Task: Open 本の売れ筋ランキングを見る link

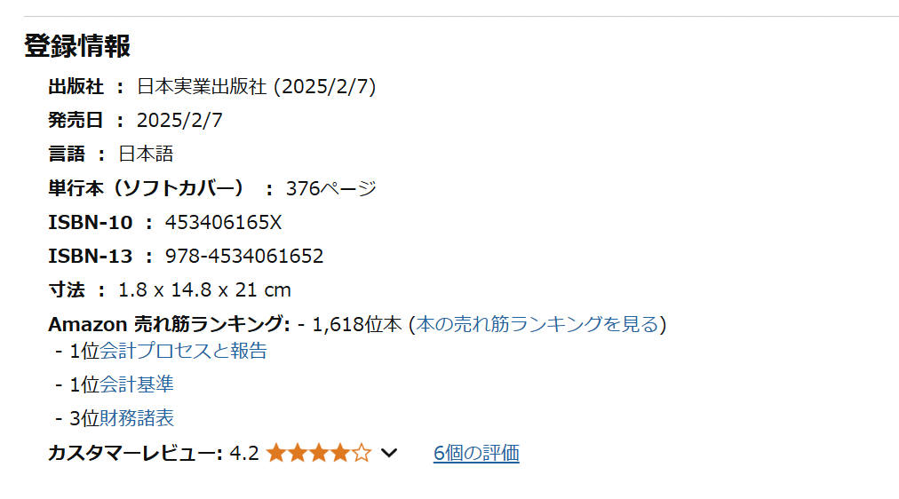Action: [537, 324]
